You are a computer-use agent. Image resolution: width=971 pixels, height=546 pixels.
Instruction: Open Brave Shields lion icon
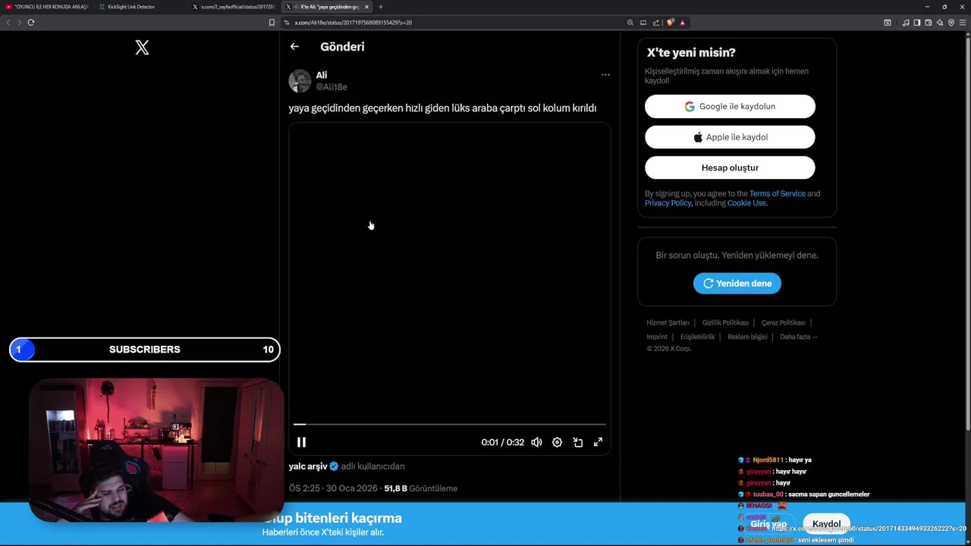670,23
